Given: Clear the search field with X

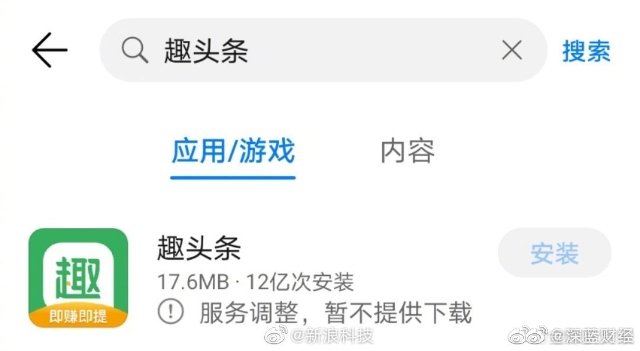Looking at the screenshot, I should coord(512,50).
